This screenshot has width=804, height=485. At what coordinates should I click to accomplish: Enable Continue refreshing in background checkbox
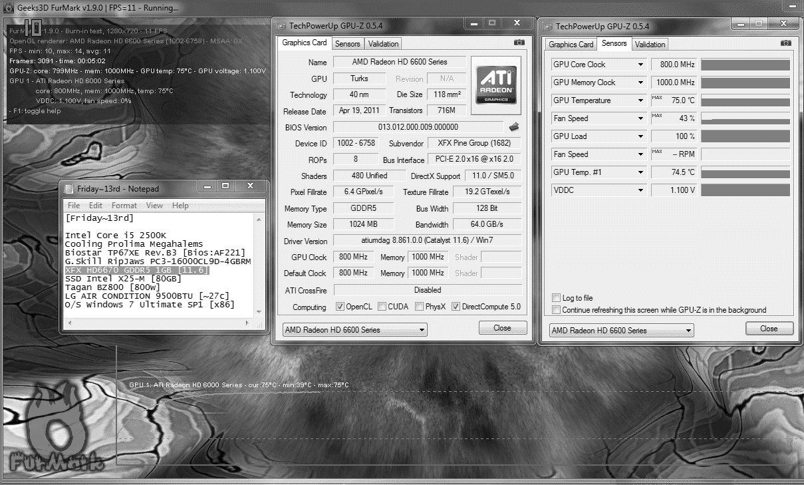(556, 310)
